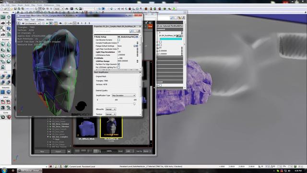Open the Mesh menu in Static Mesh Editor
This screenshot has width=307, height=173.
point(20,20)
